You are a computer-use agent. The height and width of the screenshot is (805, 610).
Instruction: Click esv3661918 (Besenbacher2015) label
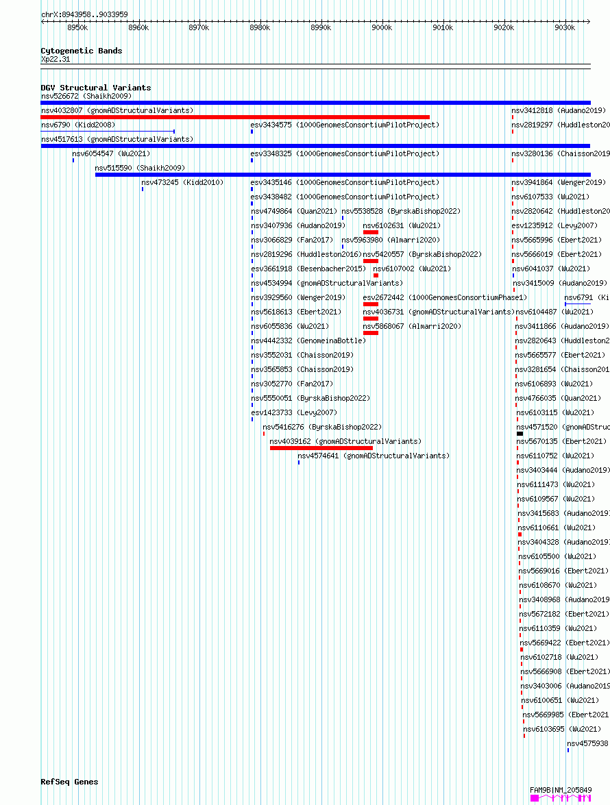pos(308,269)
